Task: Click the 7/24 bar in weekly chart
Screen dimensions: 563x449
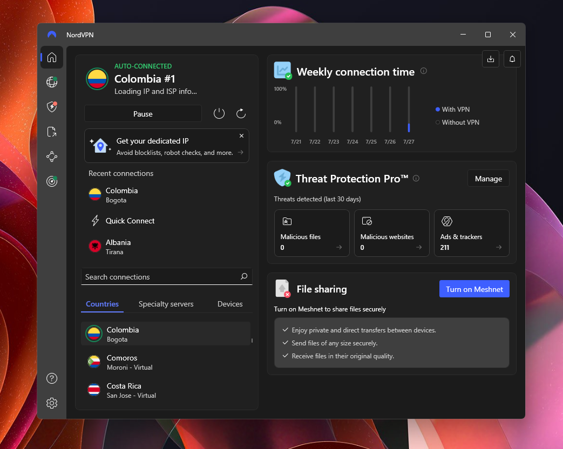Action: [x=352, y=109]
